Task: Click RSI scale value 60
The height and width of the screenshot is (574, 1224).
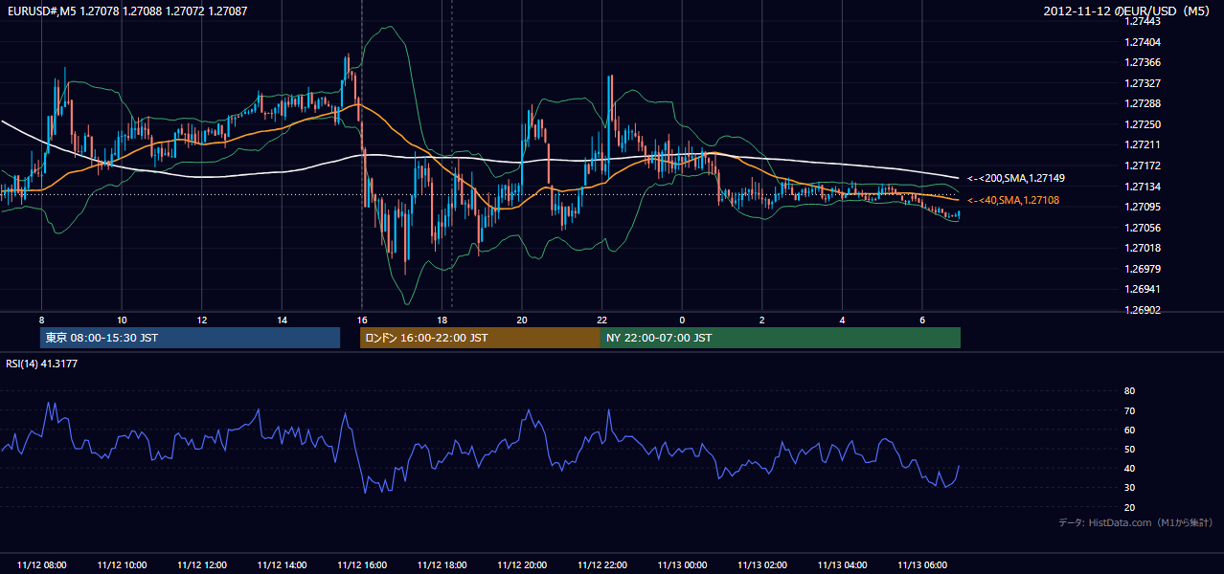Action: click(1129, 430)
